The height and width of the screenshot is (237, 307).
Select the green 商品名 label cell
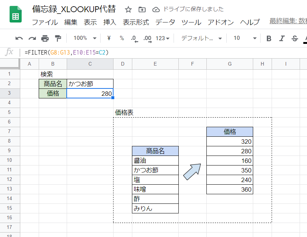click(x=53, y=84)
